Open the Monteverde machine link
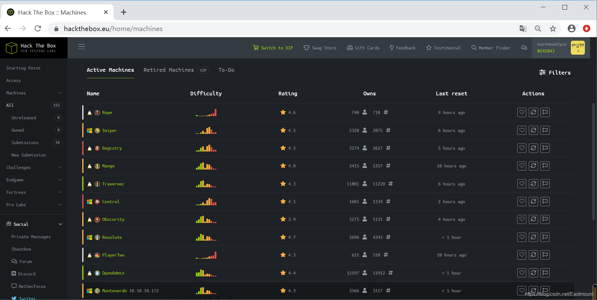This screenshot has width=597, height=300. click(114, 291)
